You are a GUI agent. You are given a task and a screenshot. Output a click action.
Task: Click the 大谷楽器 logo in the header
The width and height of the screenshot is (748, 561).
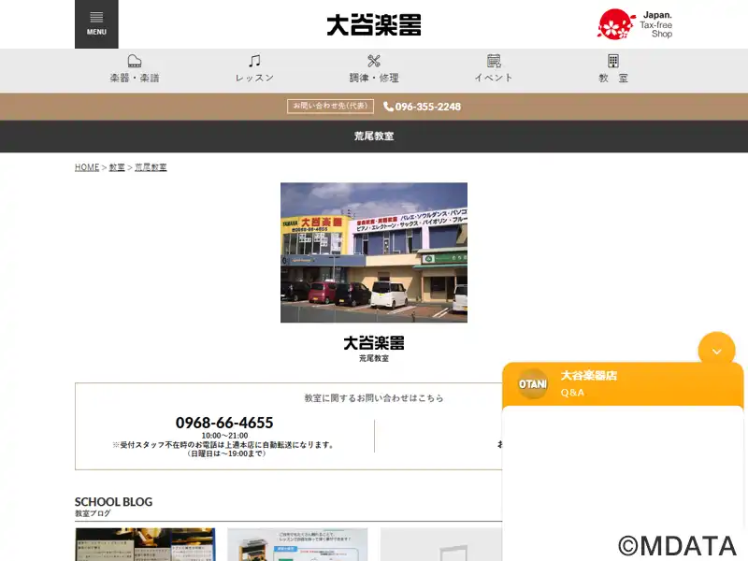374,25
